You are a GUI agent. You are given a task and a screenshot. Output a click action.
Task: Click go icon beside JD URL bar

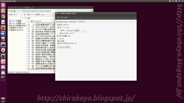pyautogui.click(x=92, y=11)
